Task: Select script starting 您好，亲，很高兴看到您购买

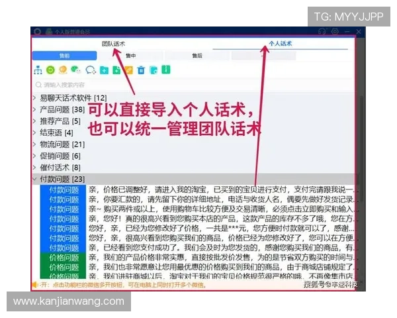Action: pos(222,238)
